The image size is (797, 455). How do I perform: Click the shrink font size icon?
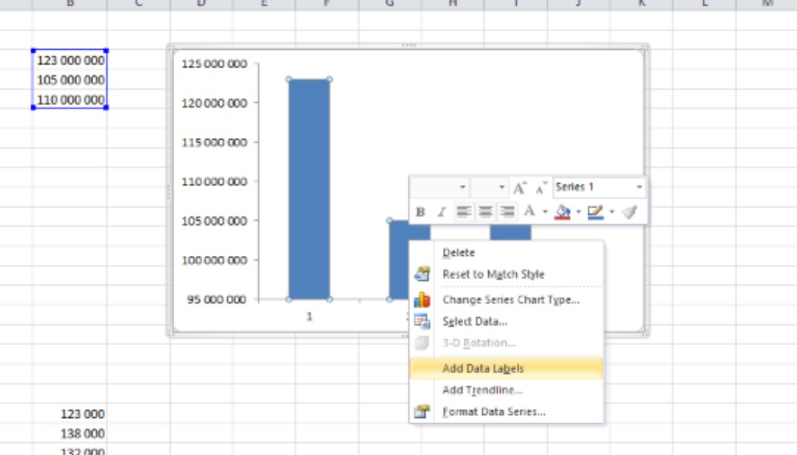[541, 188]
